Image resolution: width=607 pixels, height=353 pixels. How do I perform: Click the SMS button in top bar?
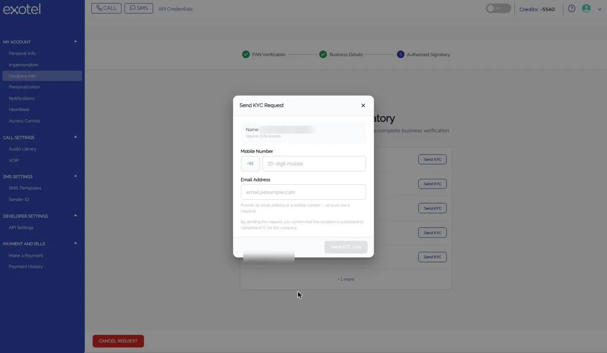(x=139, y=8)
